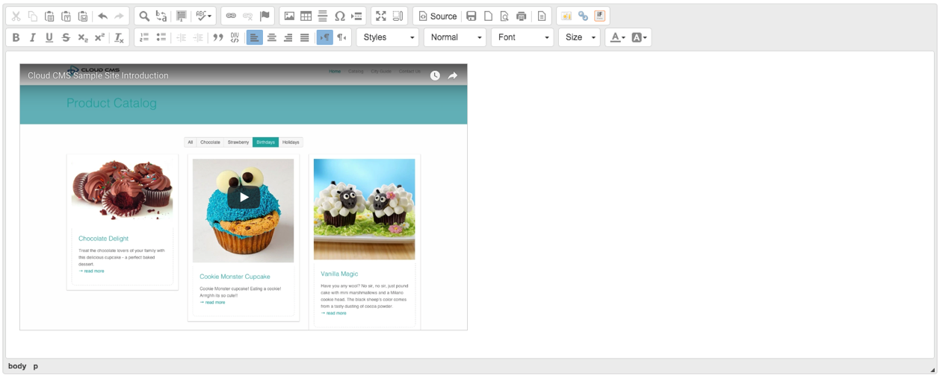Insert an image using the Image icon
Viewport: 940px width, 378px height.
click(289, 16)
